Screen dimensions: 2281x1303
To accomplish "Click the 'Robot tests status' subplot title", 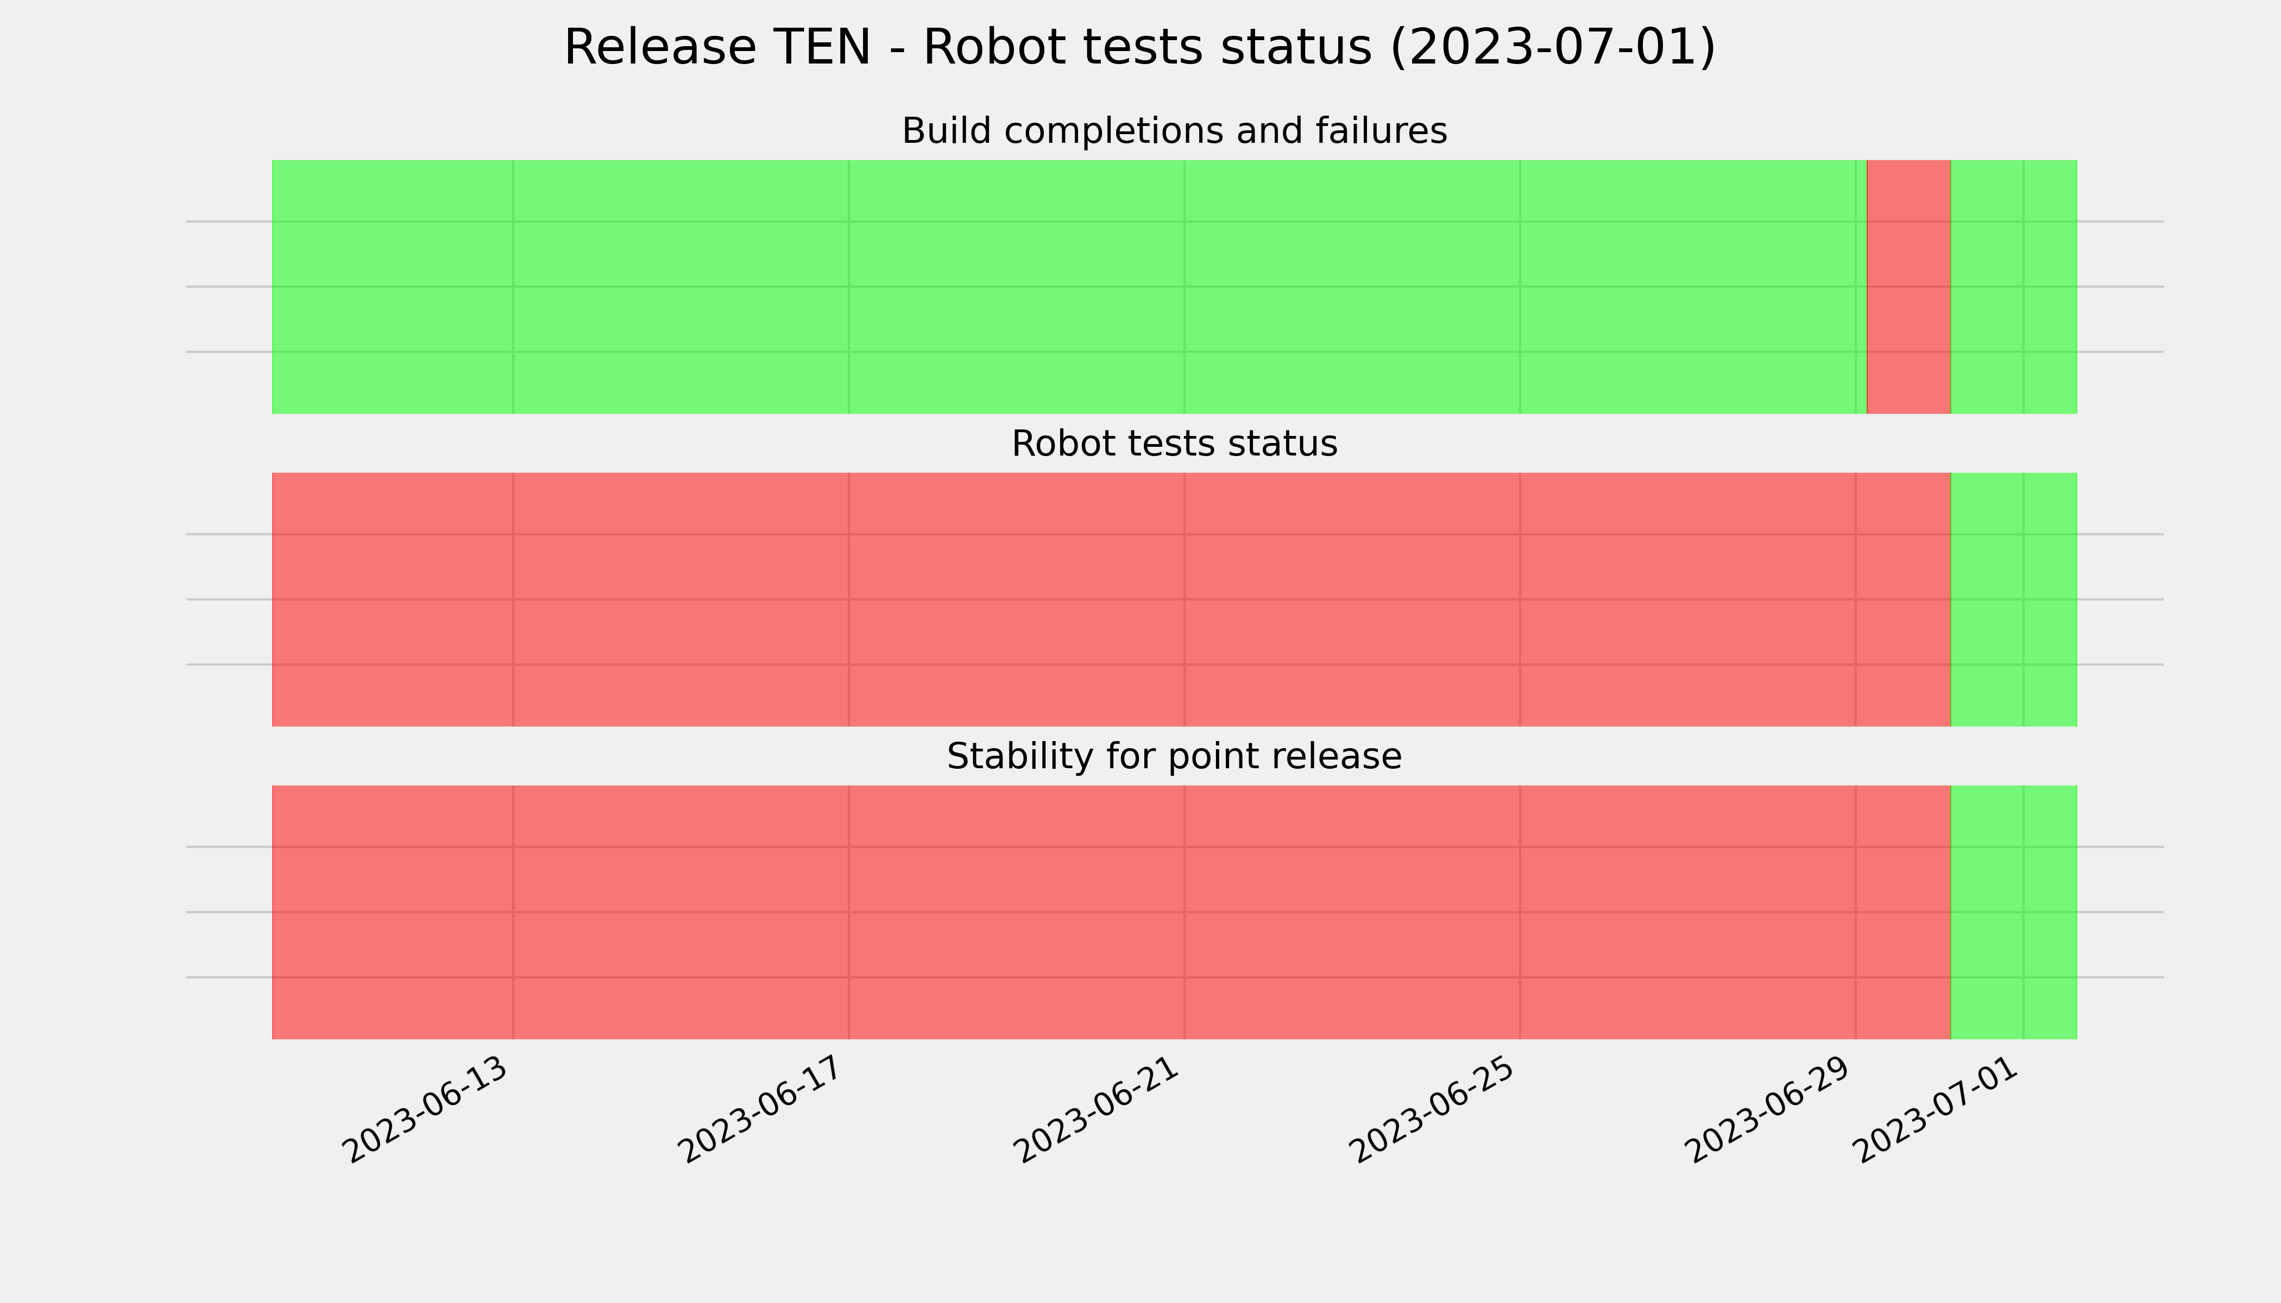I will (1174, 444).
